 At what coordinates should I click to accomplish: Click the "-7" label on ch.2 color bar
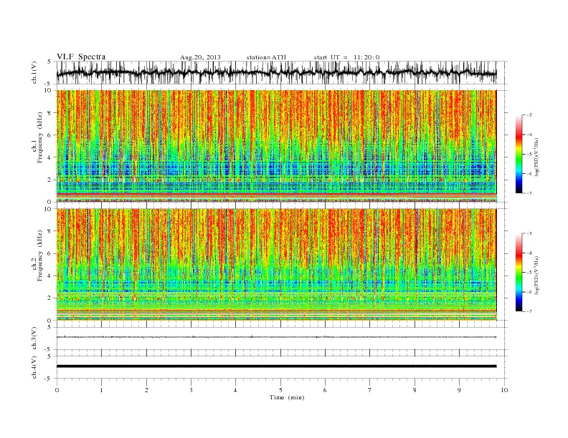pyautogui.click(x=529, y=311)
